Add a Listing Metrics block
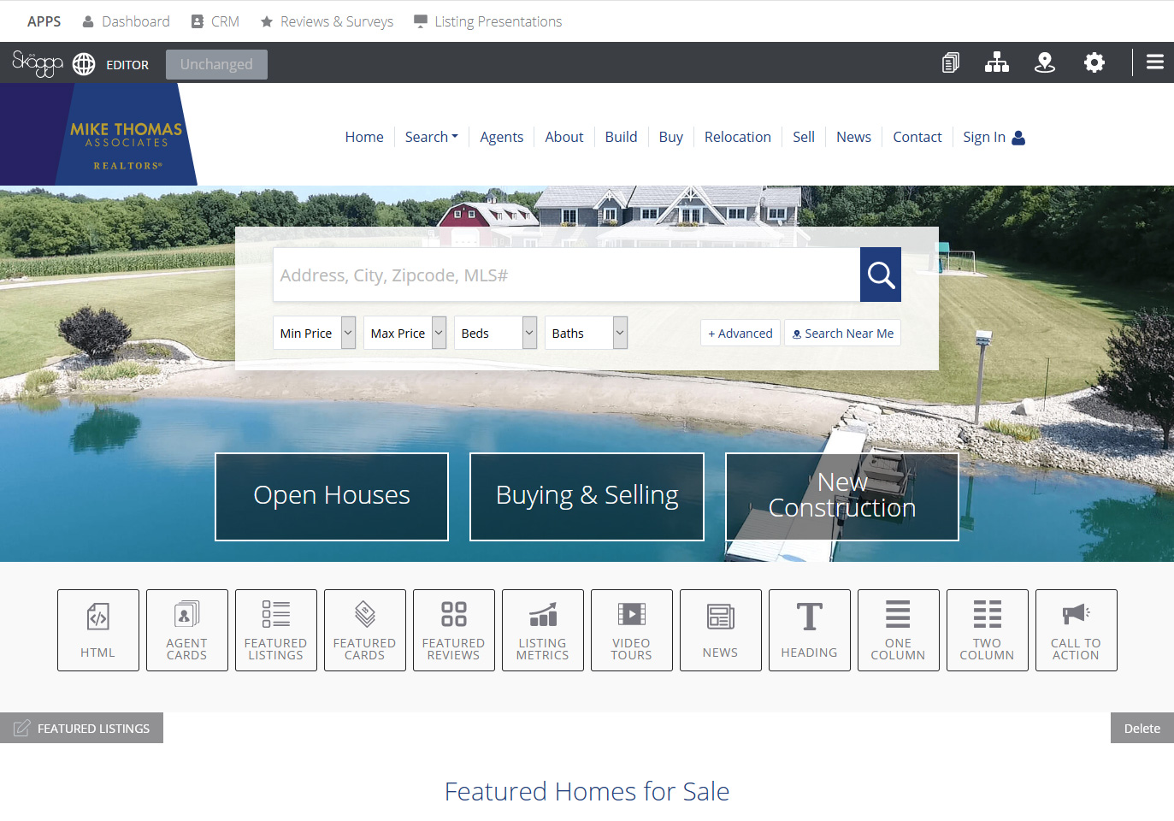The image size is (1174, 821). pos(543,630)
